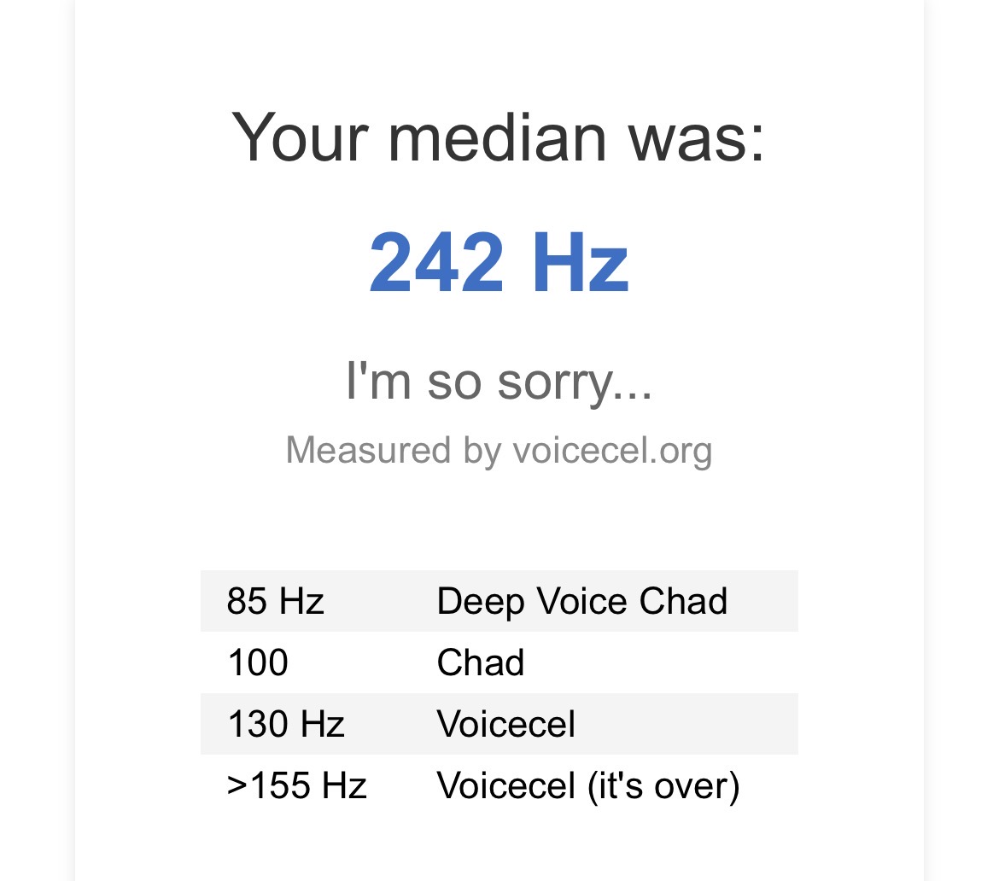Screen dimensions: 999x881
Task: Click the 'I'm so sorry...' message
Action: (499, 381)
